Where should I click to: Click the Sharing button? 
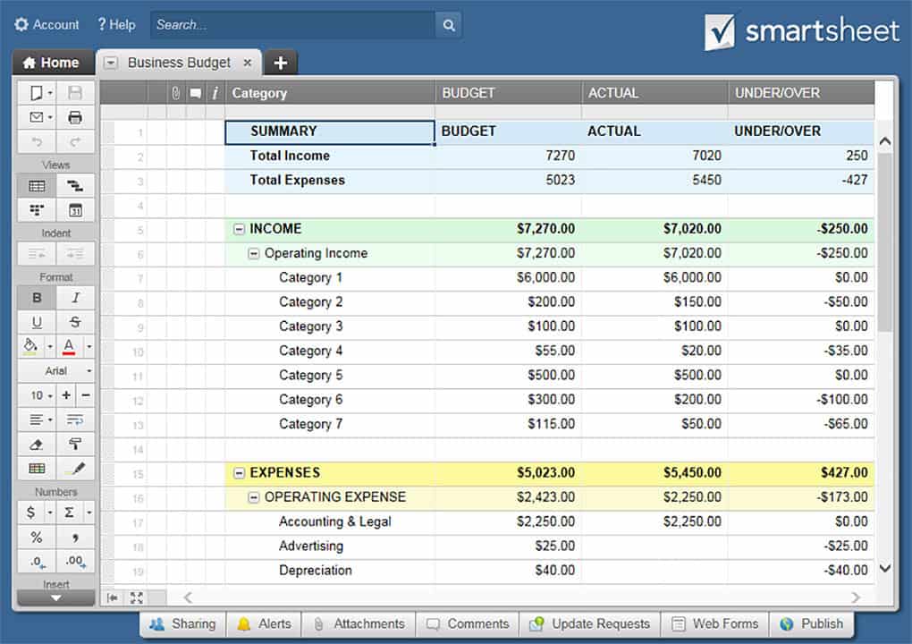[x=183, y=624]
